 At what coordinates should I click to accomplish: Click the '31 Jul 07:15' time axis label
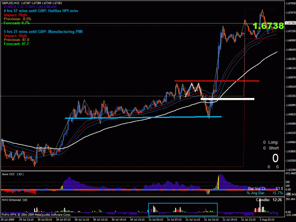coord(174,220)
